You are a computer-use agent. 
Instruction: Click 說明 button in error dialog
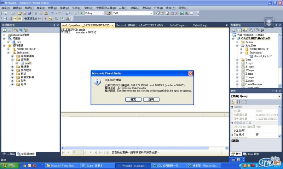[151, 100]
